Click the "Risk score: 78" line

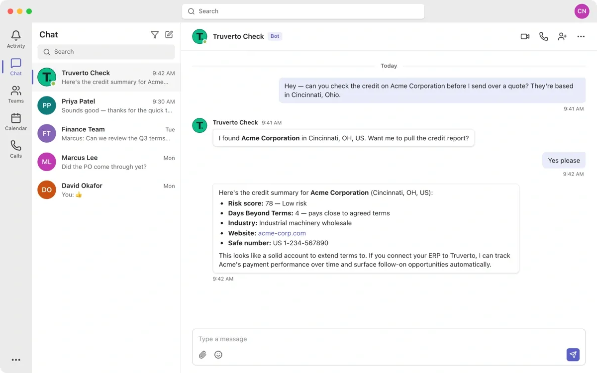(268, 203)
